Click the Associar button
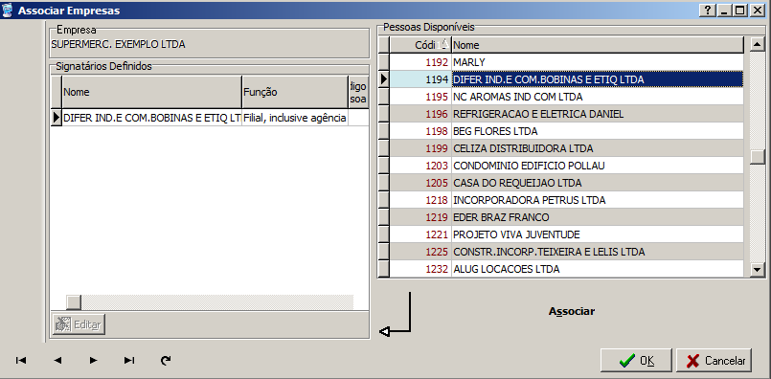 pyautogui.click(x=572, y=311)
